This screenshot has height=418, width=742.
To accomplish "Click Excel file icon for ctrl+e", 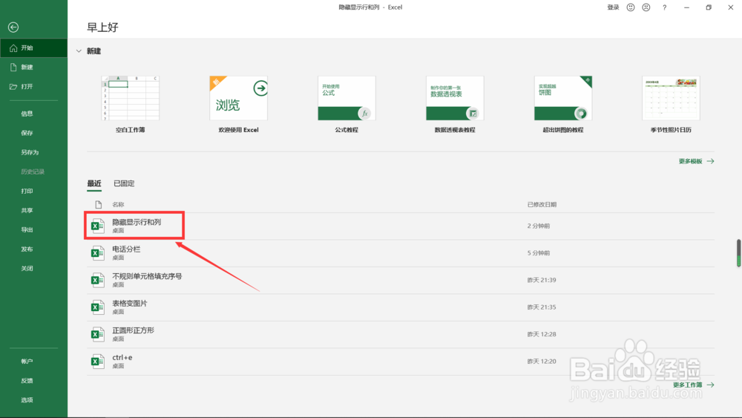I will (x=97, y=362).
